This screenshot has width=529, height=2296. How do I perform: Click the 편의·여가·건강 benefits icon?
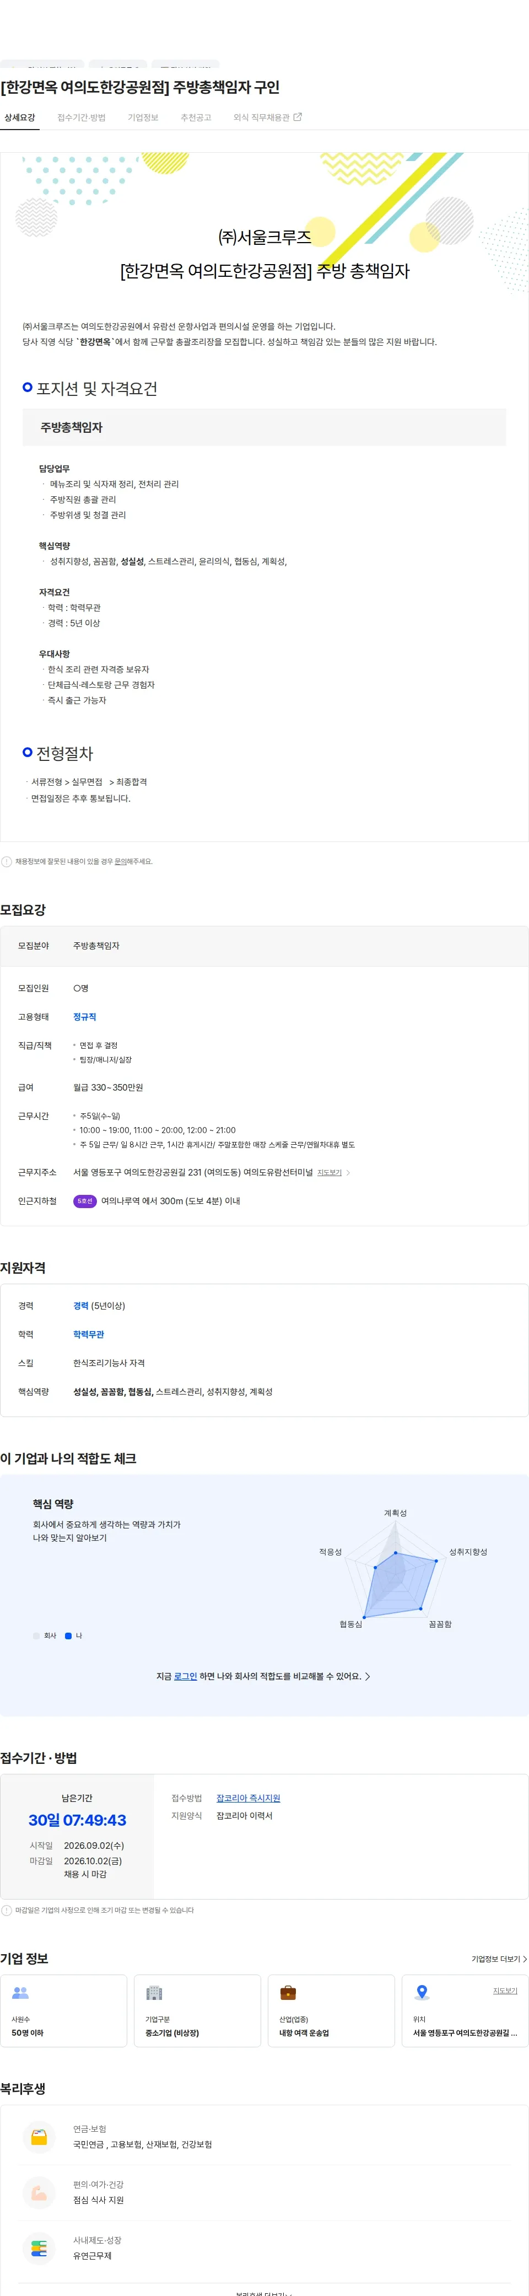coord(39,2192)
